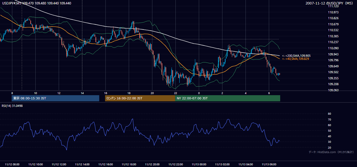
Task: Click the HistData.com data source credit
Action: (x=331, y=152)
